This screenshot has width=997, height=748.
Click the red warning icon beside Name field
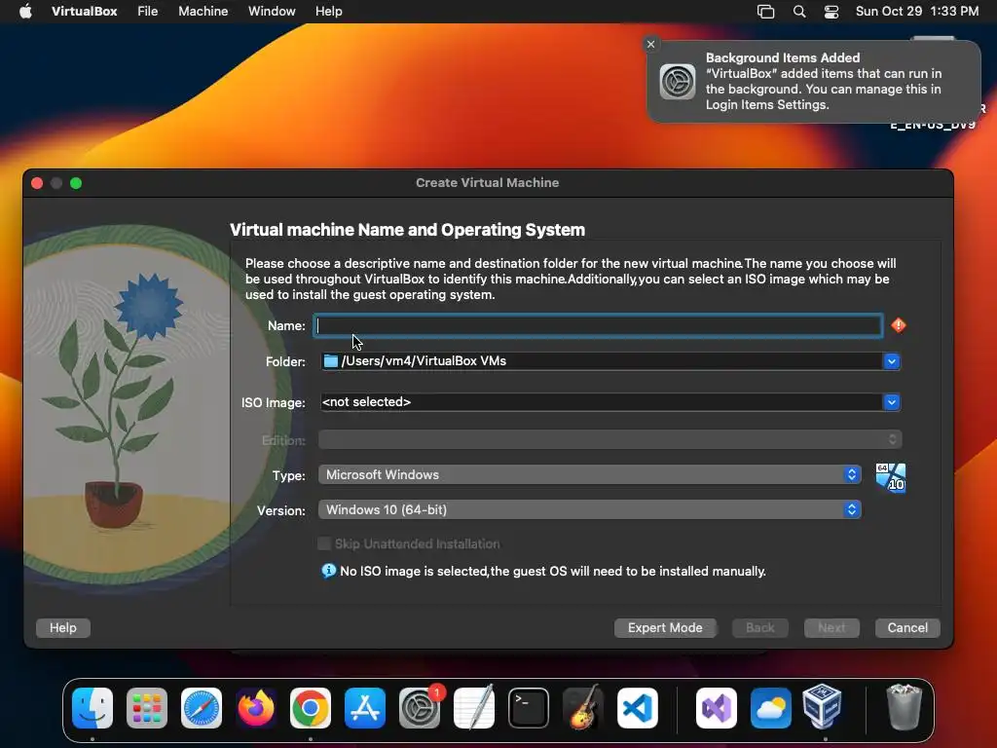click(899, 325)
